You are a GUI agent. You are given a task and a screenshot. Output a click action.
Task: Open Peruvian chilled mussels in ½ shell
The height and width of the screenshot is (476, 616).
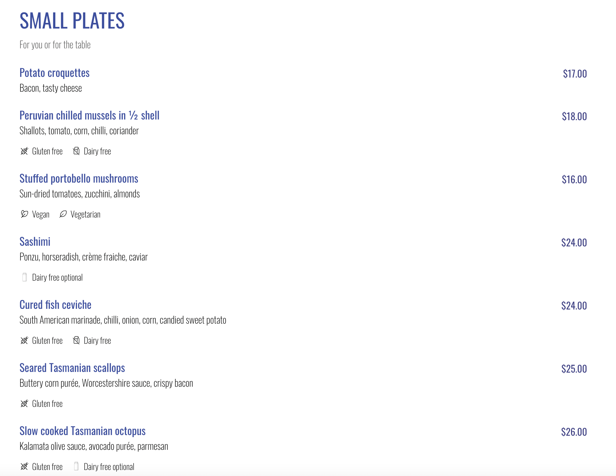click(x=89, y=115)
